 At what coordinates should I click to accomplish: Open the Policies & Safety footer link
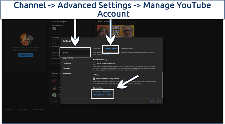click(39, 109)
